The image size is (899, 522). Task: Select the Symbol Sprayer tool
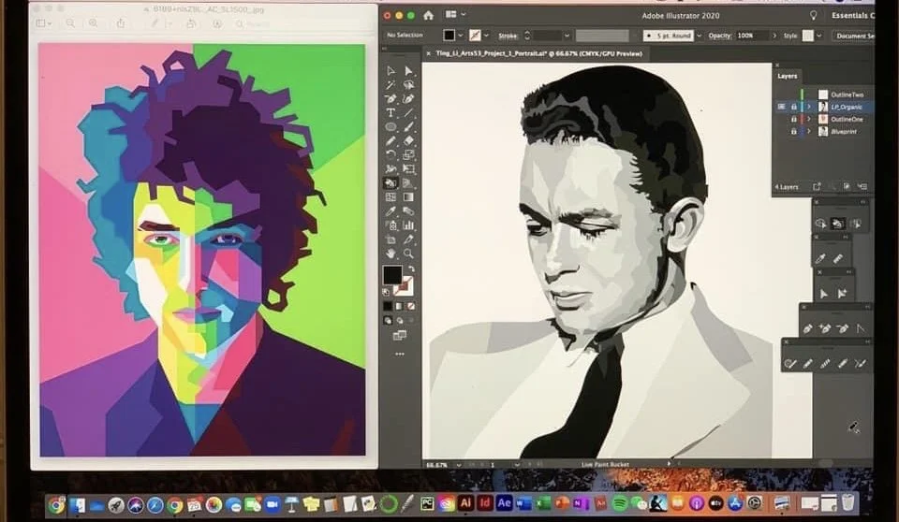391,225
